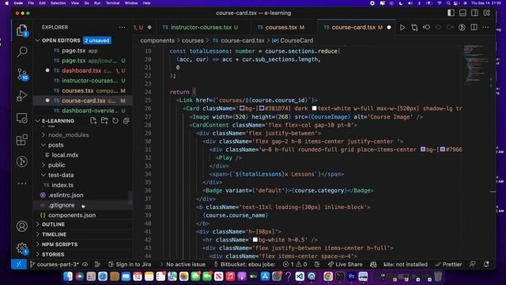506x285 pixels.
Task: Open .eslintrc.json file in explorer
Action: click(x=66, y=195)
